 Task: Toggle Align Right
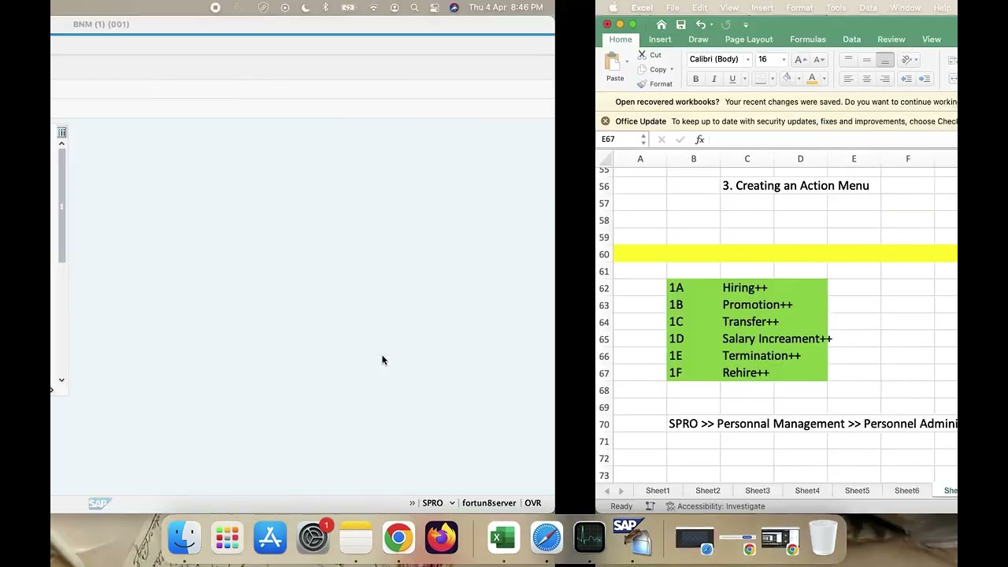(x=885, y=79)
